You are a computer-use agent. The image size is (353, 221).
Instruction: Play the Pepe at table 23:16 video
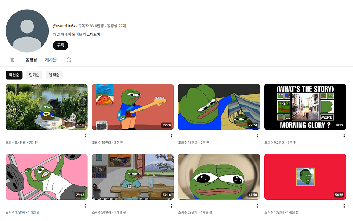(x=133, y=177)
